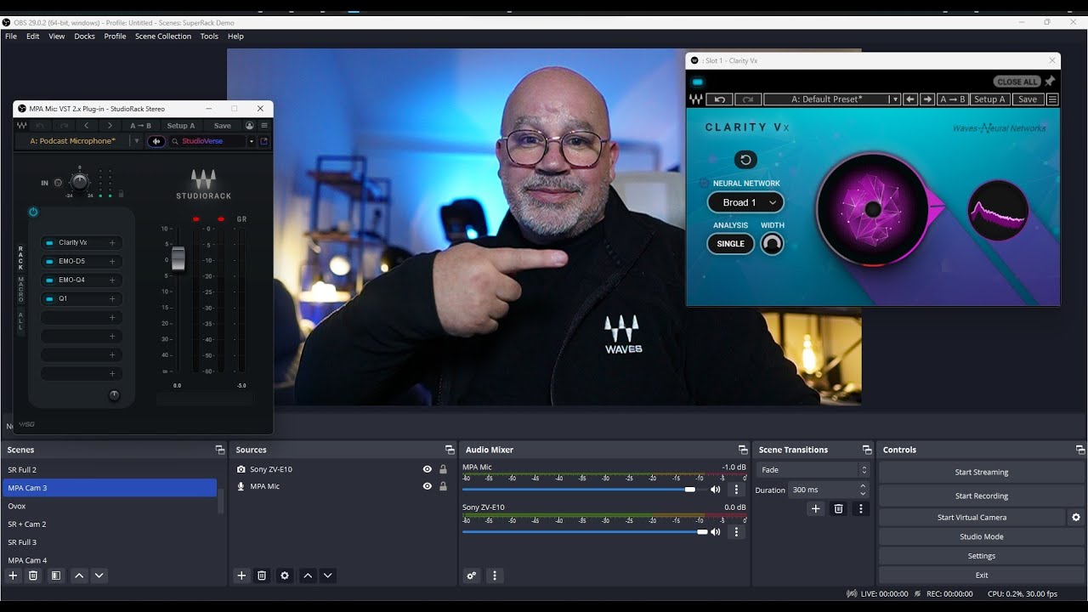The height and width of the screenshot is (612, 1088).
Task: Move selected source down
Action: pos(328,575)
